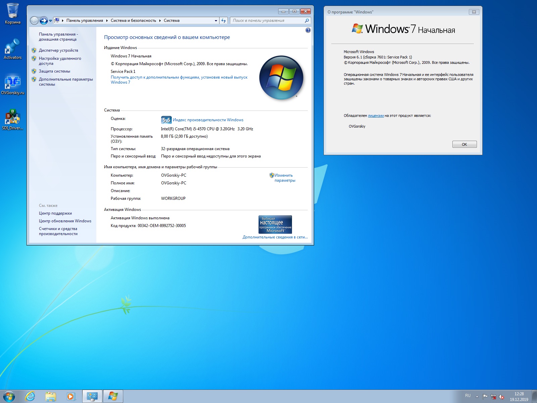
Task: Click OK in About Windows dialog
Action: point(465,144)
